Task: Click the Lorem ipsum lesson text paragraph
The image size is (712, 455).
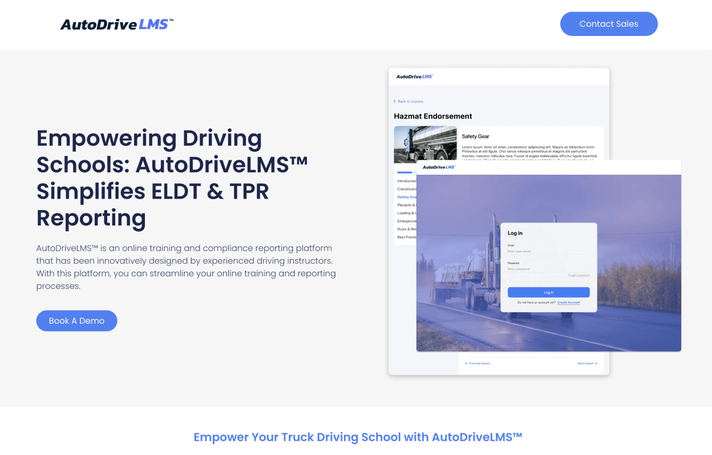Action: [530, 152]
